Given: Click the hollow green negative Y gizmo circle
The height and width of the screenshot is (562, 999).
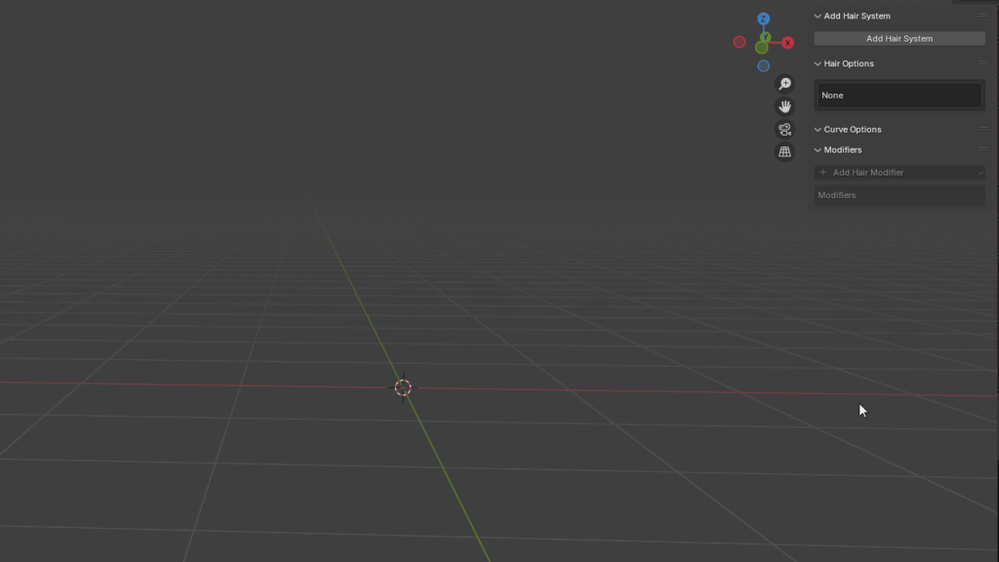Looking at the screenshot, I should 761,47.
